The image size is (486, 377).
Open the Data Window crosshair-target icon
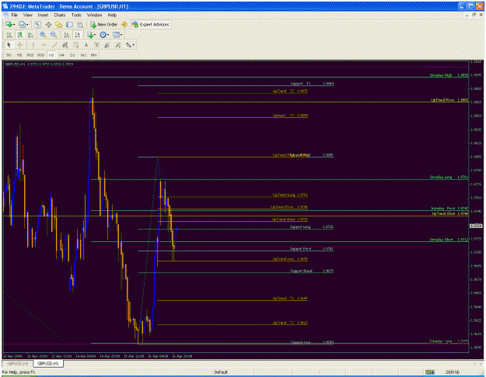[48, 24]
